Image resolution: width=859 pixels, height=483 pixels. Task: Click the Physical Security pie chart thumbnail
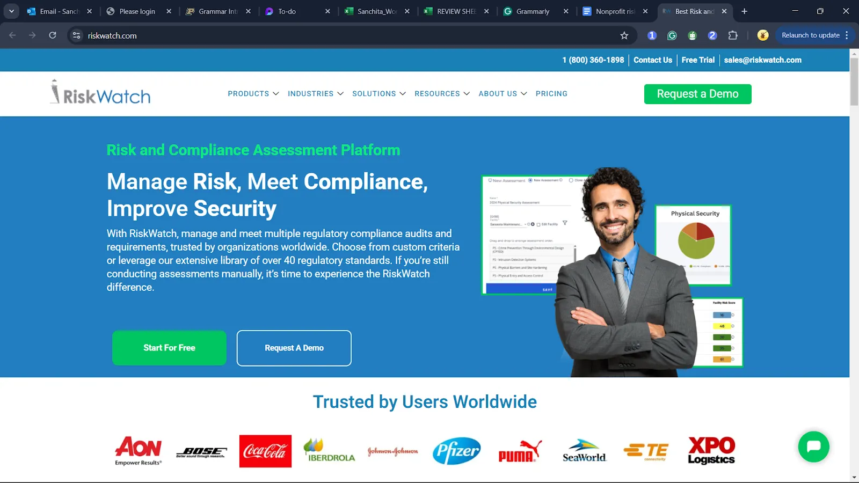[x=693, y=245]
